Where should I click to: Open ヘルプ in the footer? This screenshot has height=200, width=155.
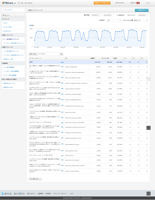tap(71, 193)
